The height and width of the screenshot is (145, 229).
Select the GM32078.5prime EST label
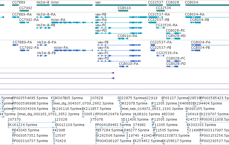(x=133, y=103)
